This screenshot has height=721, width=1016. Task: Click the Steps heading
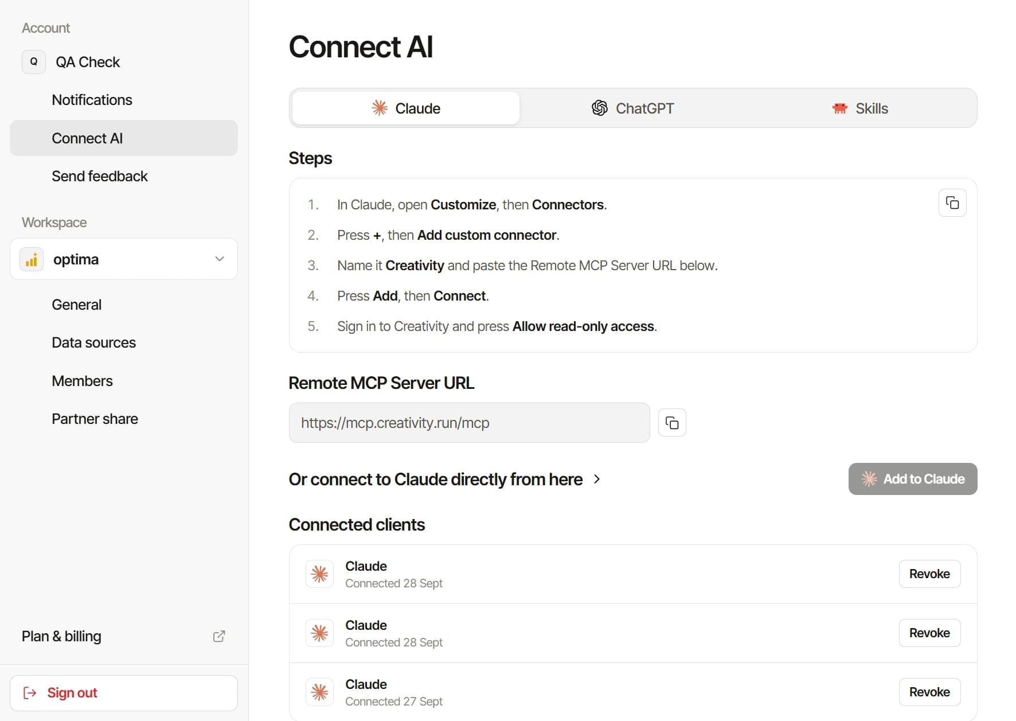[x=310, y=158]
